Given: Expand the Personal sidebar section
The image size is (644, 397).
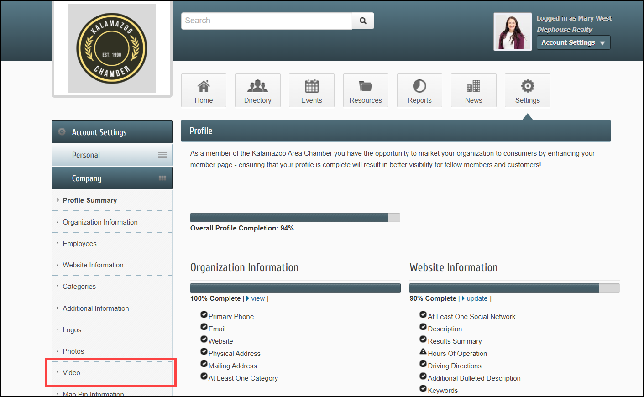Looking at the screenshot, I should (112, 155).
